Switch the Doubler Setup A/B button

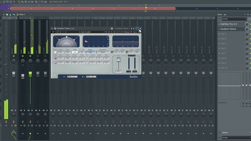coord(128,32)
